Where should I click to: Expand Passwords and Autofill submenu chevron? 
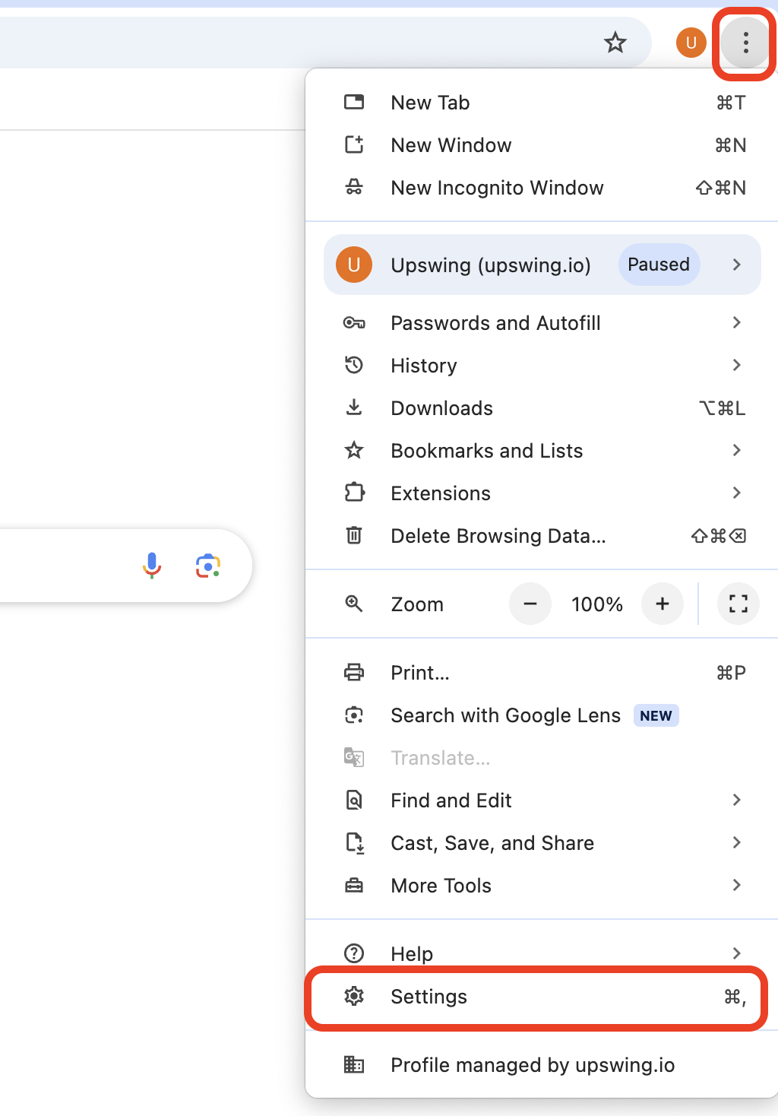(736, 322)
